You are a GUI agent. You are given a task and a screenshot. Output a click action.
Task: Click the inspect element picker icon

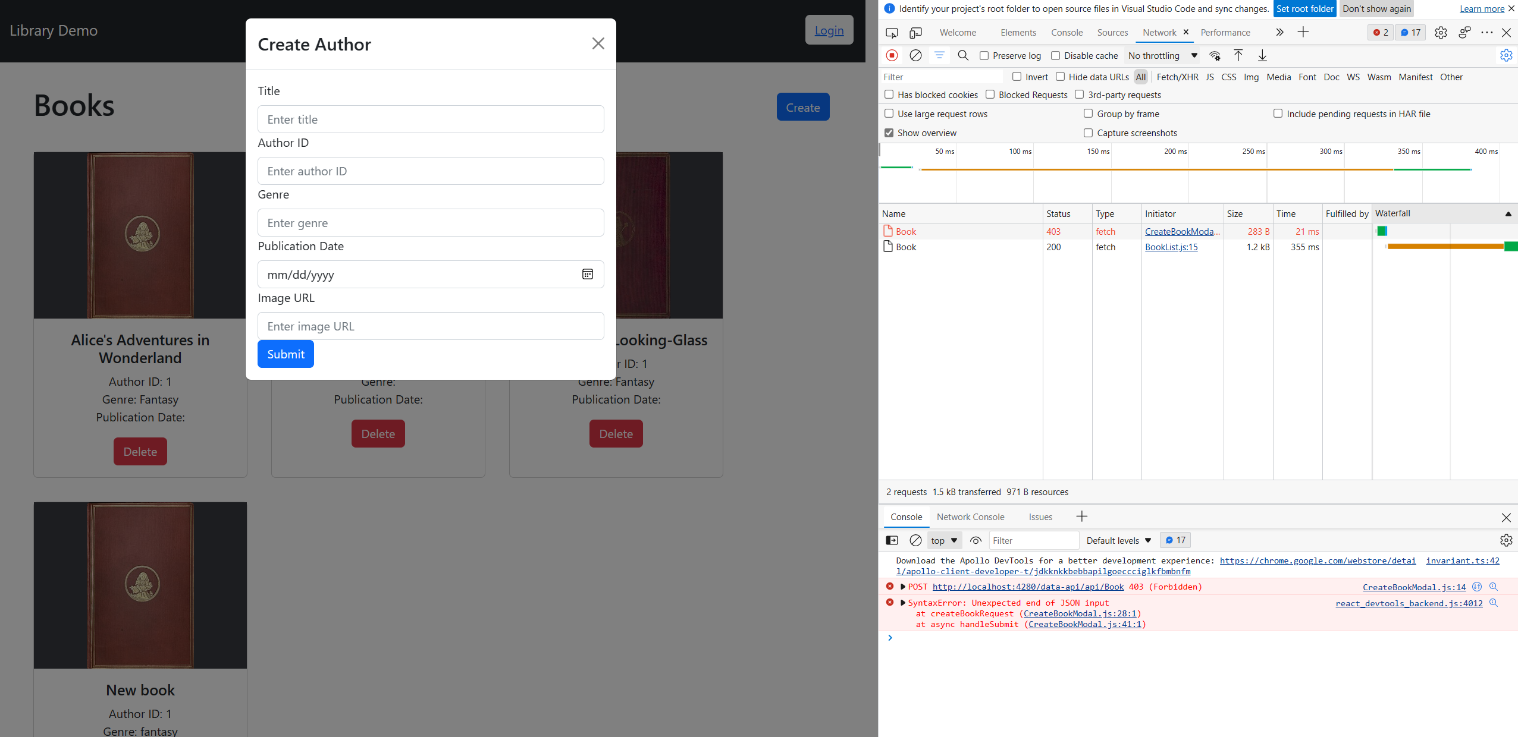tap(892, 33)
